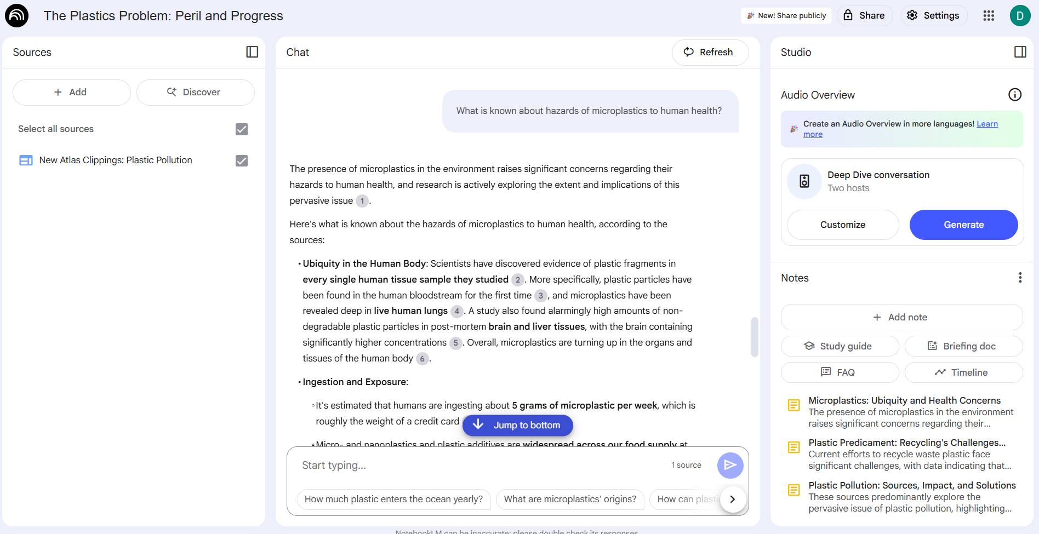Open the user account avatar
This screenshot has width=1039, height=534.
coord(1020,15)
